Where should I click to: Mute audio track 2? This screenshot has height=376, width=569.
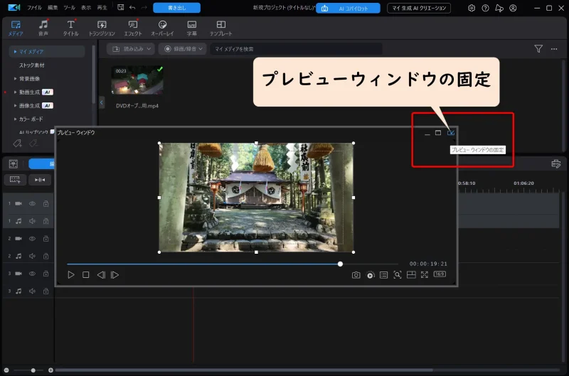click(x=32, y=256)
